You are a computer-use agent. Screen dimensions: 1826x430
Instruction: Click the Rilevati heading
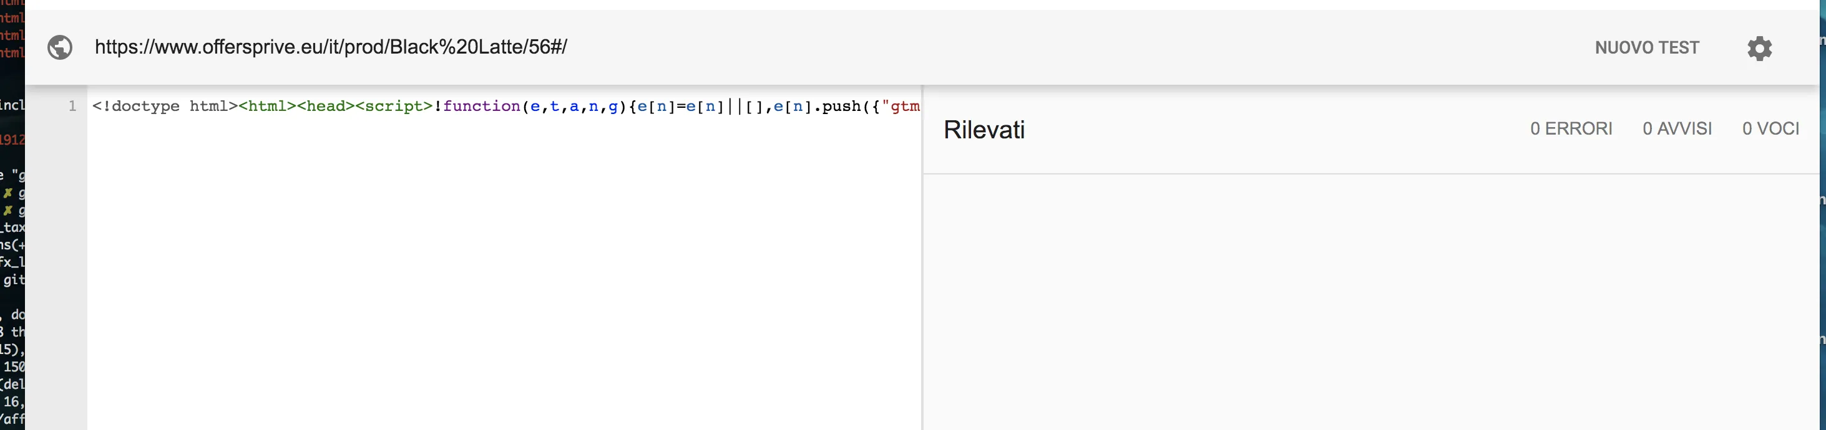(984, 130)
